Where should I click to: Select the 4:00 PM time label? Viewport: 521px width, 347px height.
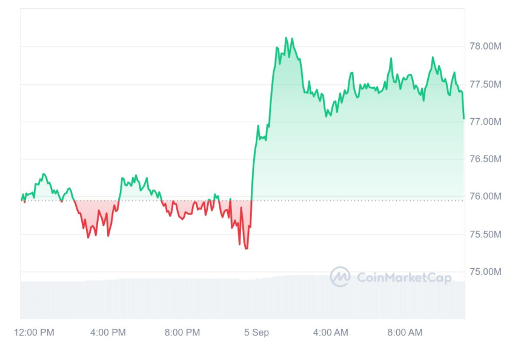pos(108,332)
